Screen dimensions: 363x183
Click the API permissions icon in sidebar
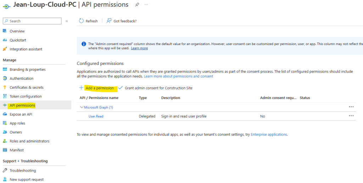[5, 105]
